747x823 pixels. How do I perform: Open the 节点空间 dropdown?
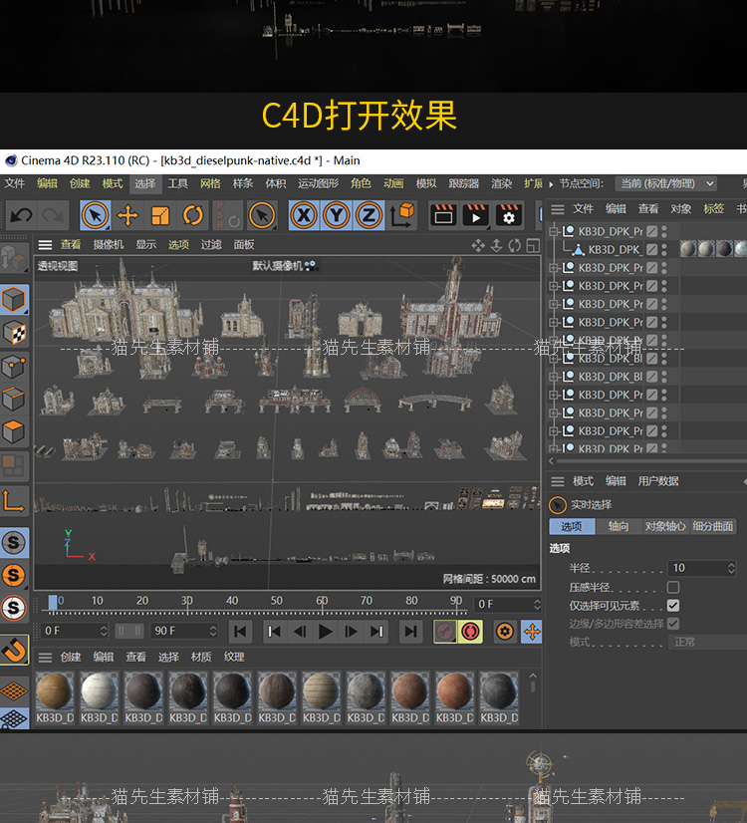tap(665, 183)
